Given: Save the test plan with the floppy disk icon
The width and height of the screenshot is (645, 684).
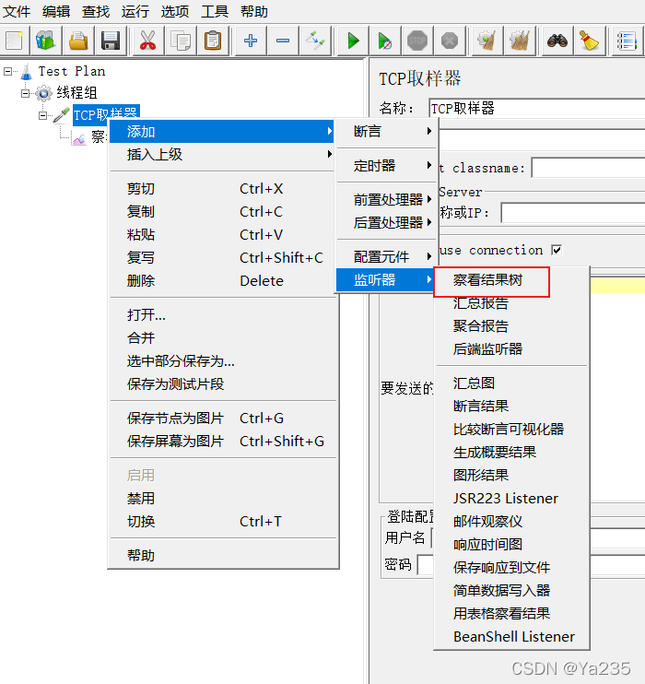Looking at the screenshot, I should click(x=111, y=41).
